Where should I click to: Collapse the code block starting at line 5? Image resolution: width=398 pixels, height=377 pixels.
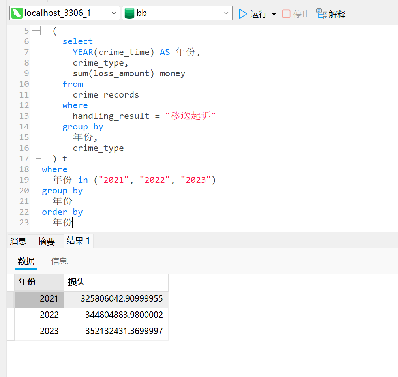[x=36, y=30]
